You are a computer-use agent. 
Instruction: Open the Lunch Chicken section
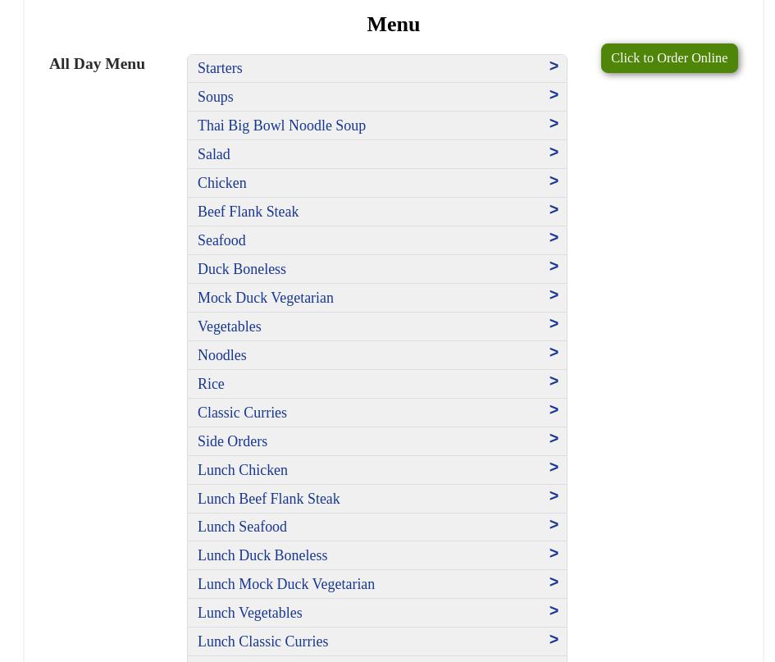[x=242, y=470]
